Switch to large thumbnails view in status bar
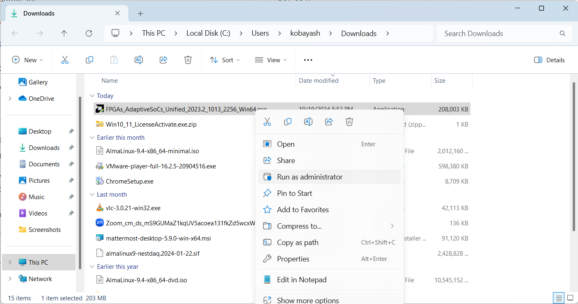578x304 pixels. (x=570, y=298)
